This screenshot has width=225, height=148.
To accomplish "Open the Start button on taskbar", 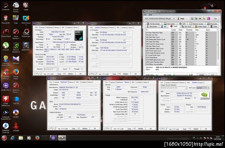I will click(x=4, y=138).
